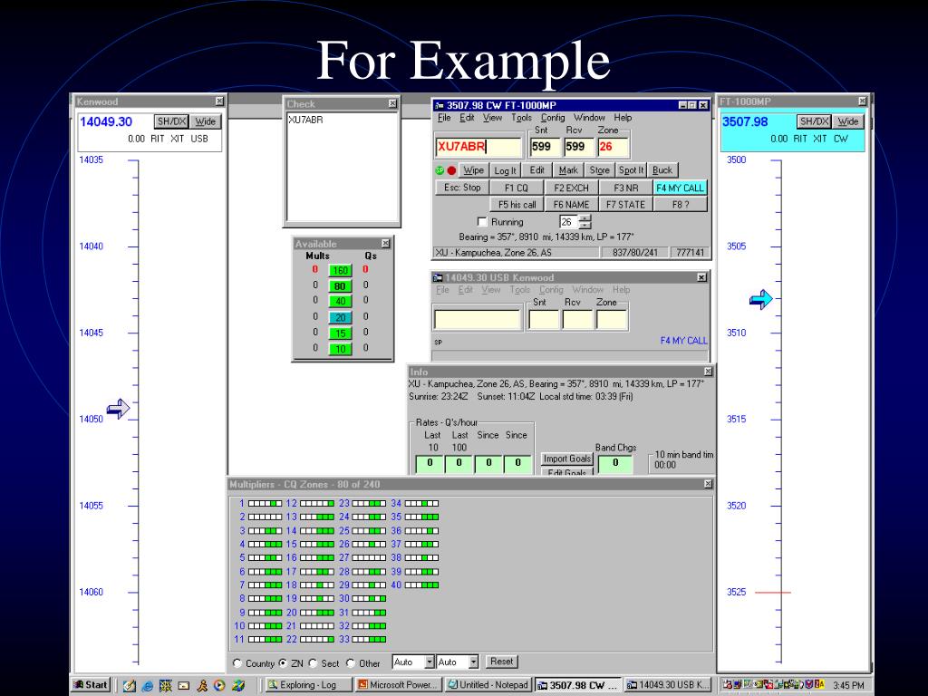Click the highlighted F4 MY CALL button

[680, 188]
